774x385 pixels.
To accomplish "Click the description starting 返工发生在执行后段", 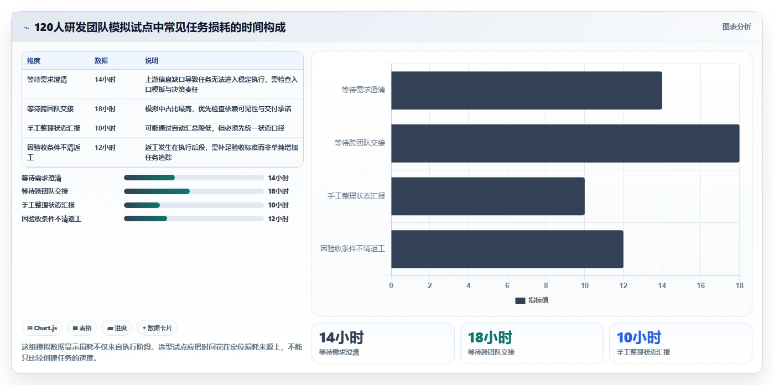I will (221, 152).
